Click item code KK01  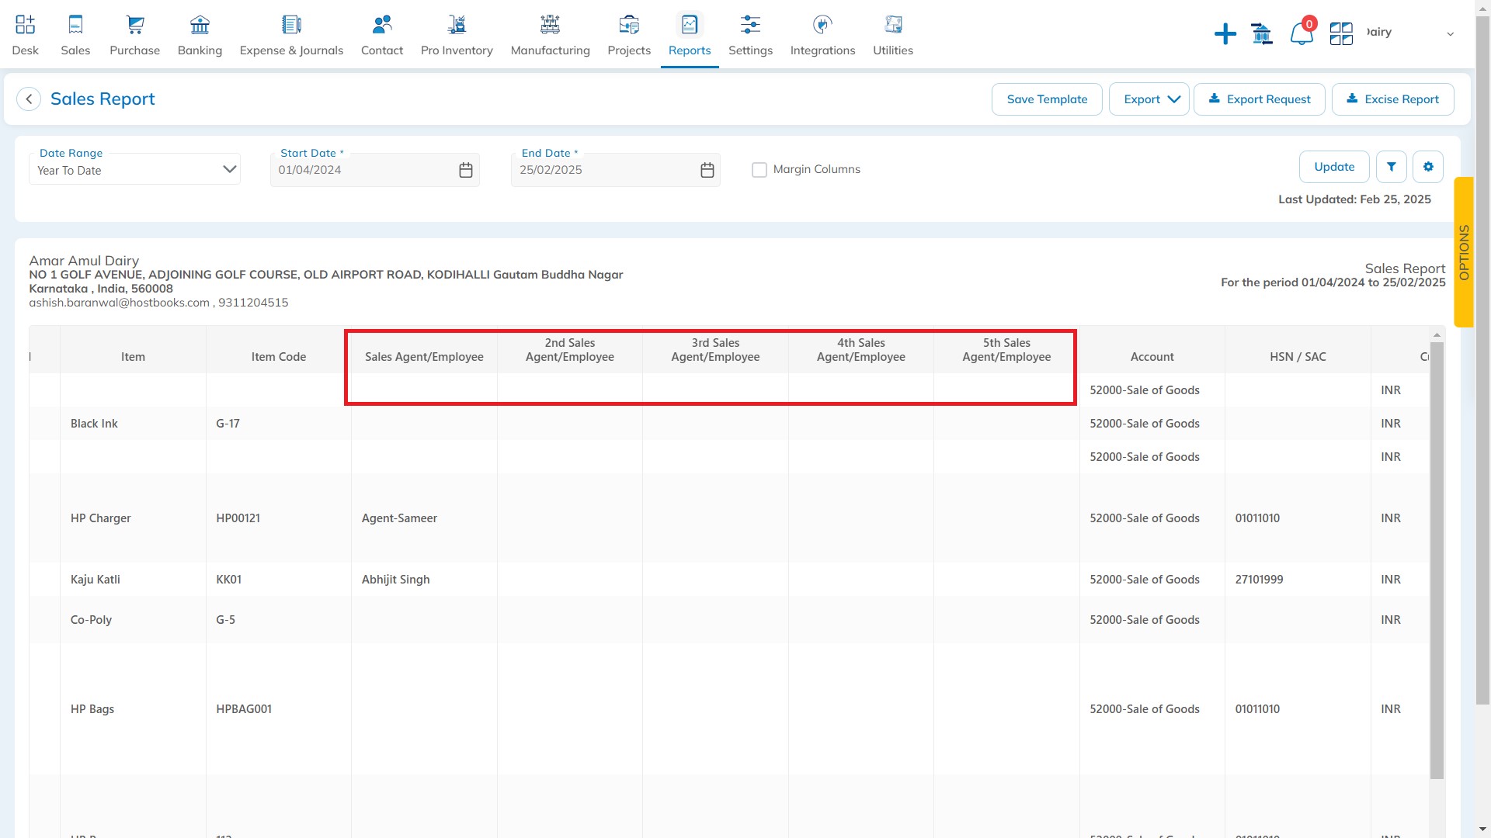coord(228,580)
